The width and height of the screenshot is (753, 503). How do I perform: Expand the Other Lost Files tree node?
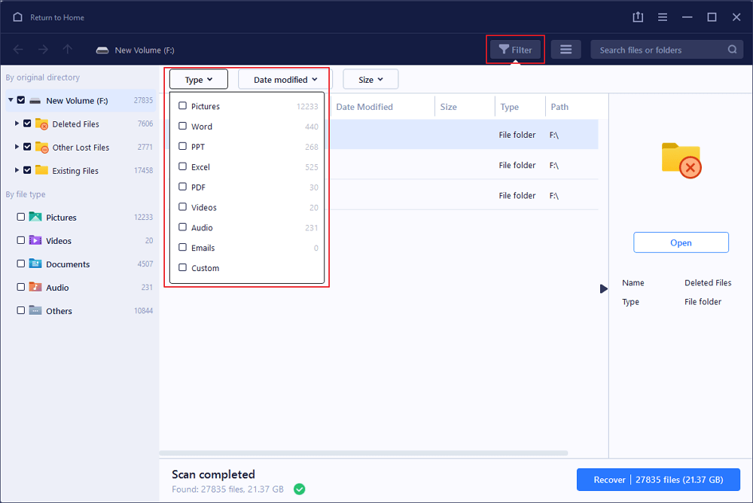click(x=17, y=148)
